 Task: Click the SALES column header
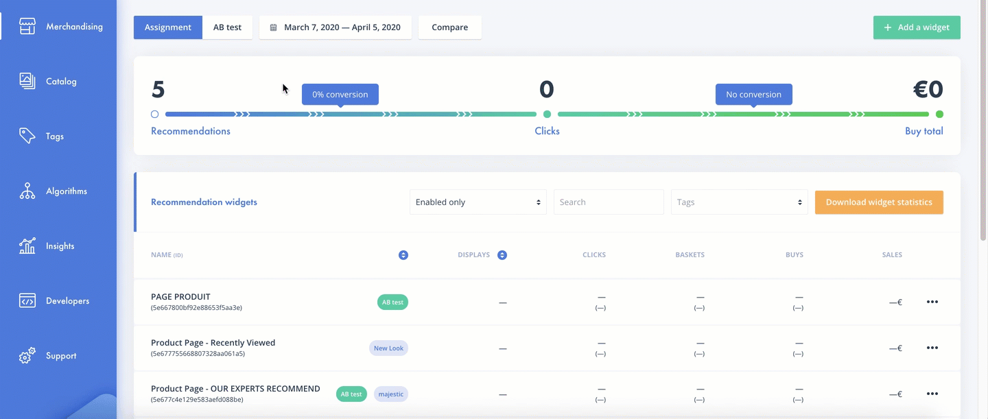point(892,255)
